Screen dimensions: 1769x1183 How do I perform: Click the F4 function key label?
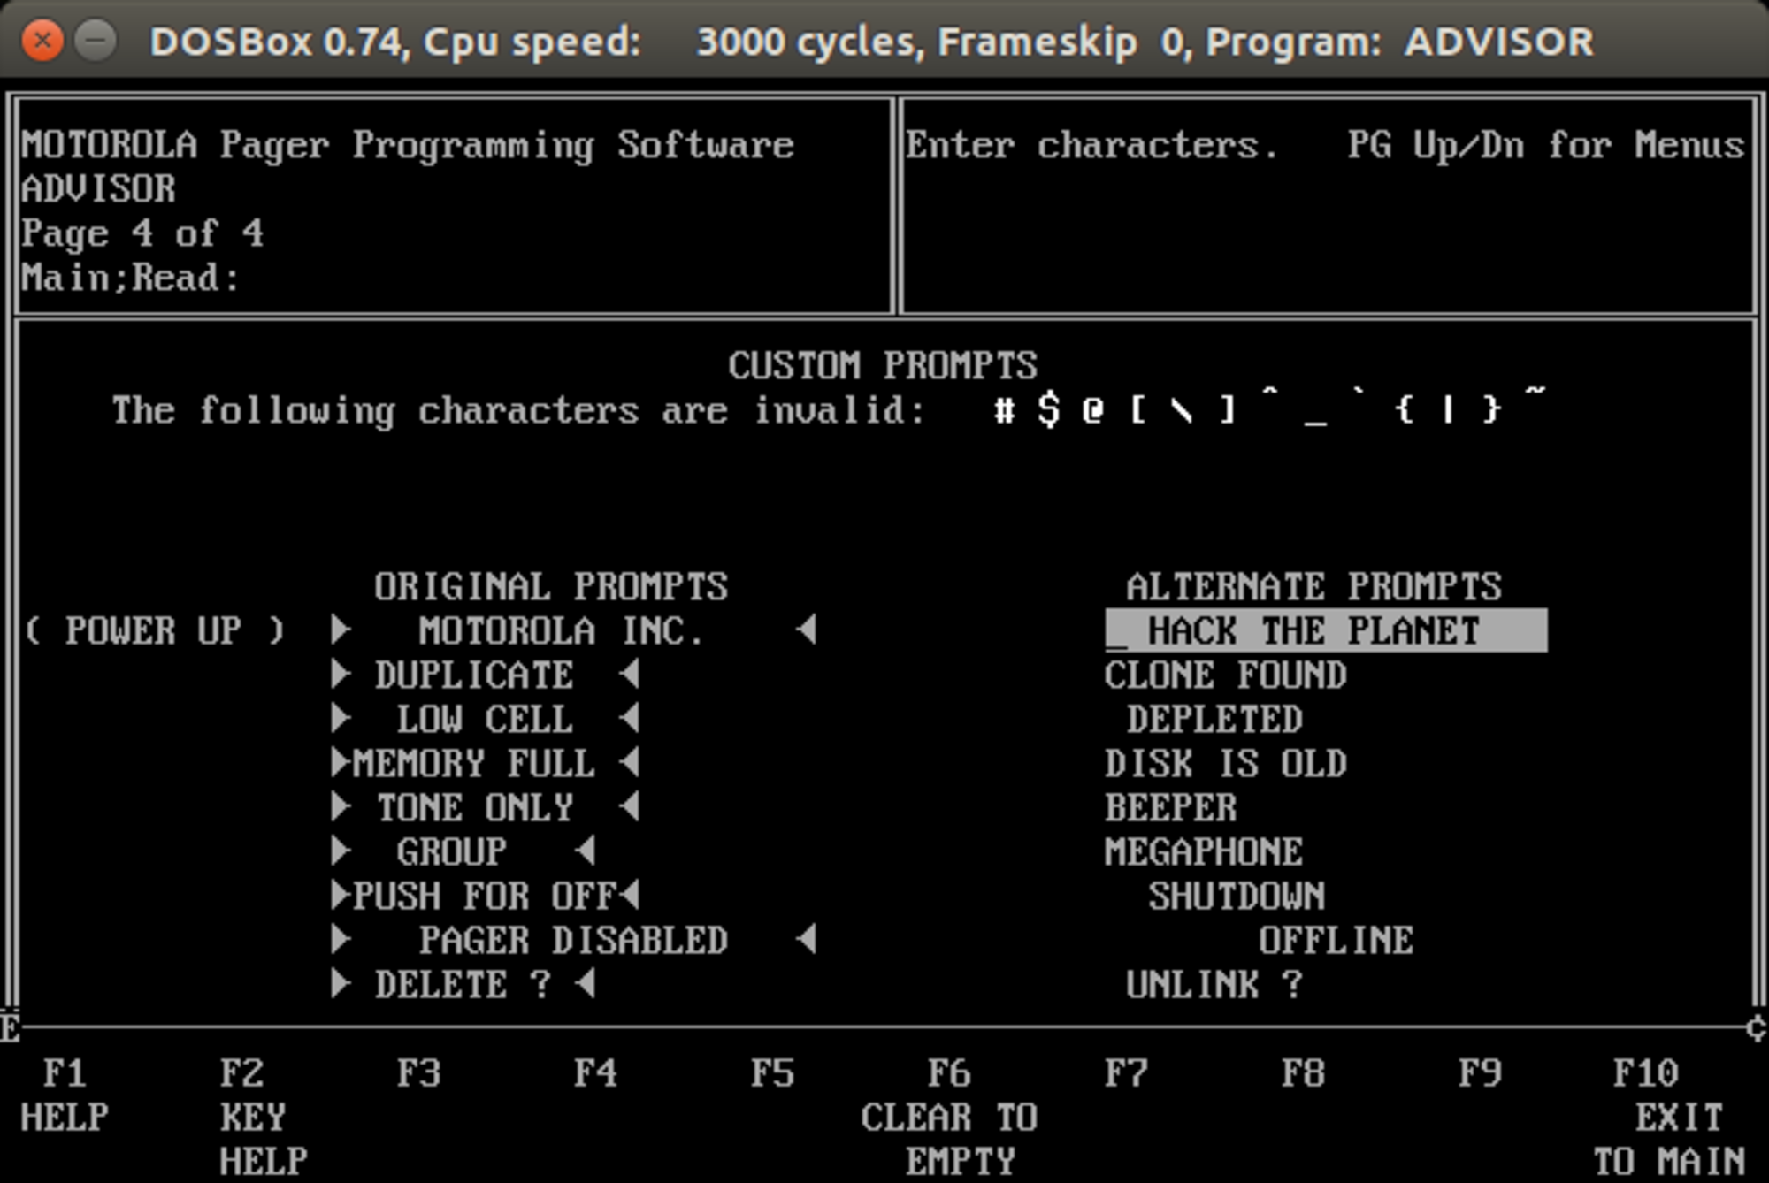click(595, 1073)
